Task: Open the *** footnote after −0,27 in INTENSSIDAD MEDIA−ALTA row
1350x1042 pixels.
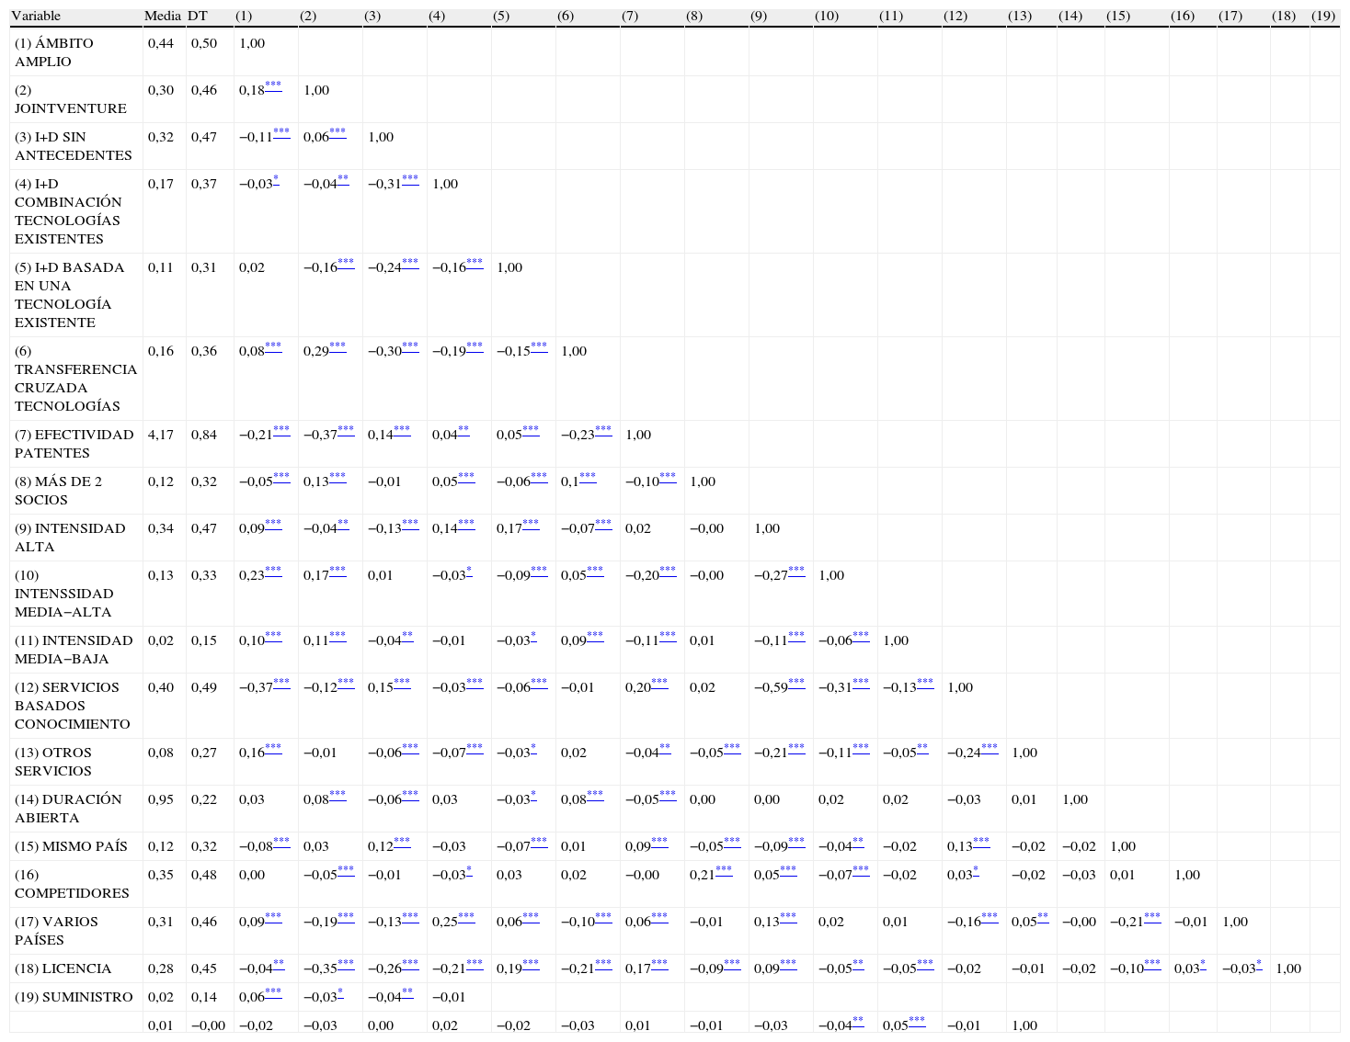Action: [796, 571]
